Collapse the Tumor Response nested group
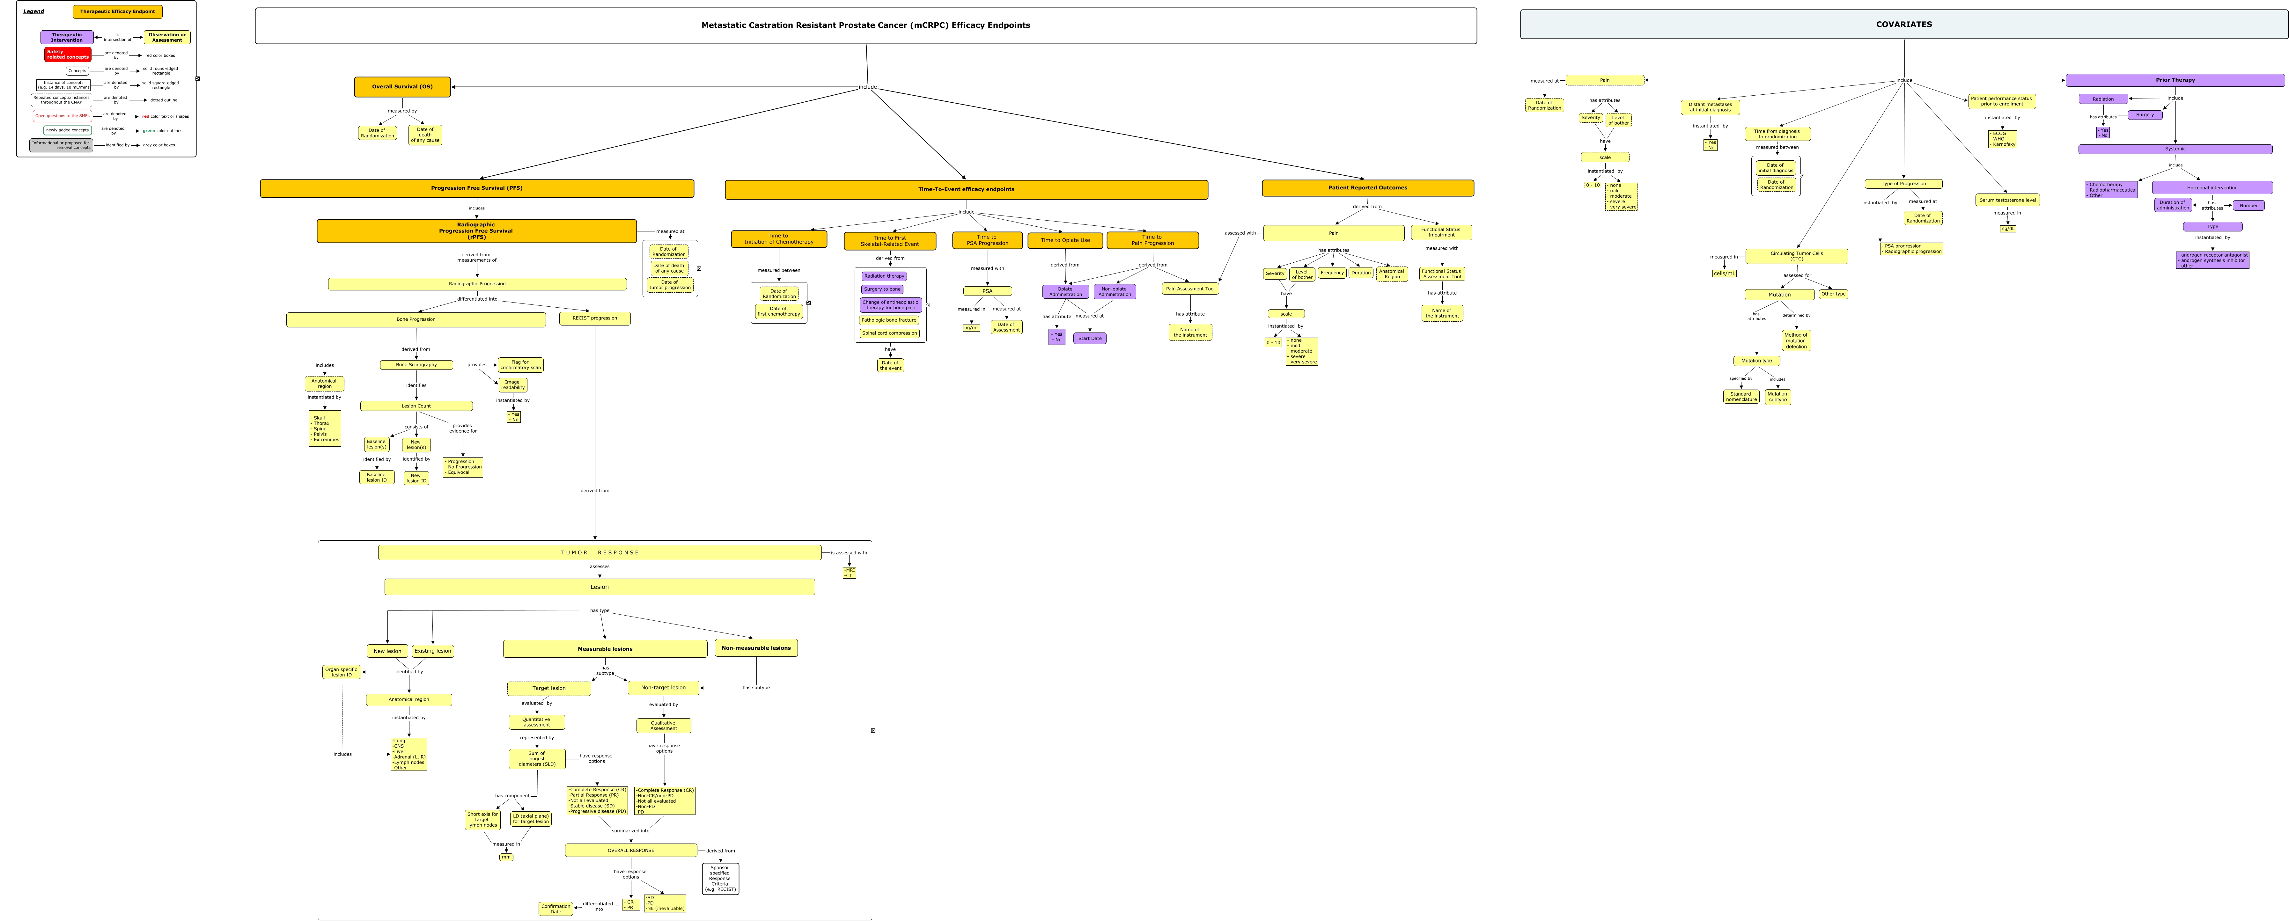Viewport: 2289px width, 921px height. pyautogui.click(x=873, y=730)
